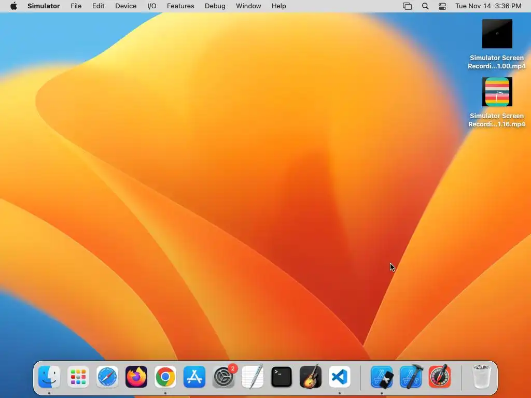
Task: Open the Debug menu
Action: 215,6
